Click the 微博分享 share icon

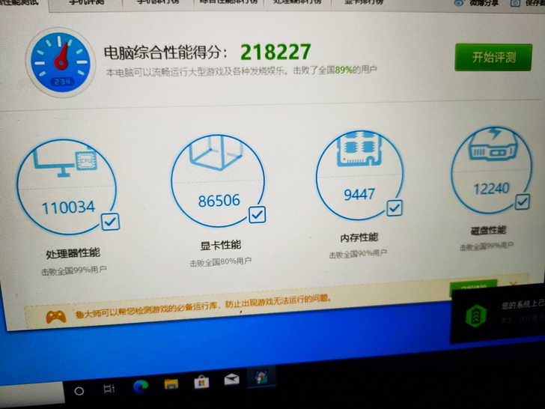pyautogui.click(x=460, y=3)
